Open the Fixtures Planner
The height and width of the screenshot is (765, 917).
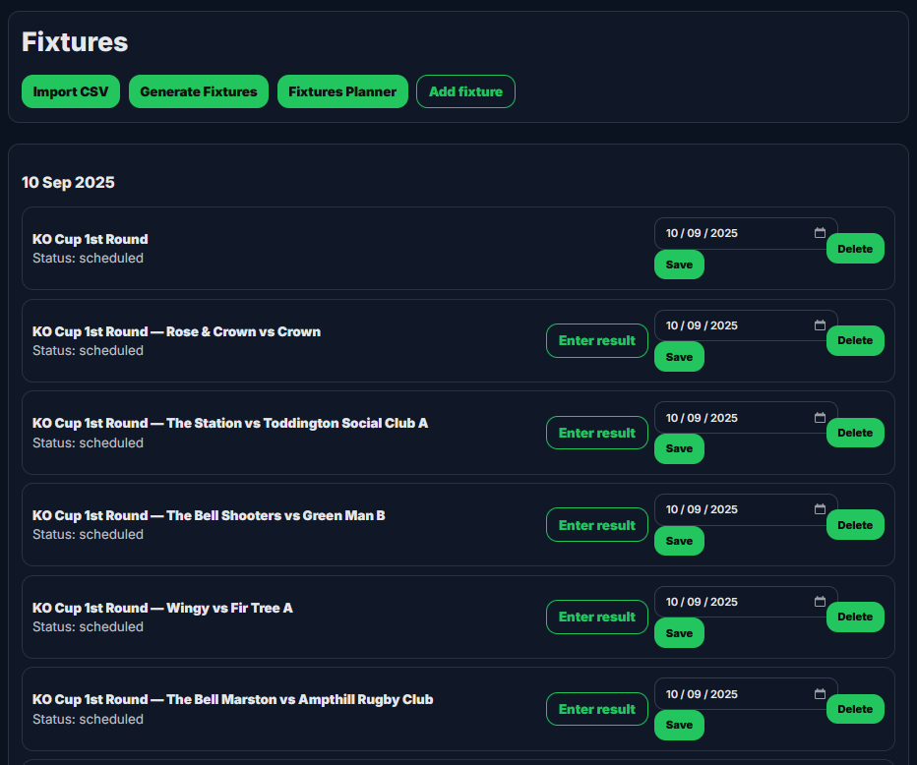coord(342,91)
